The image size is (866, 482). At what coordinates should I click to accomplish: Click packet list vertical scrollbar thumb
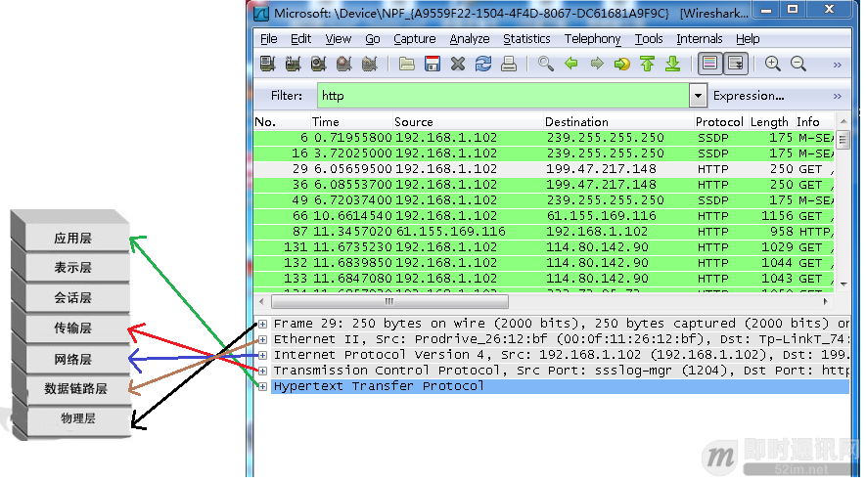[843, 140]
